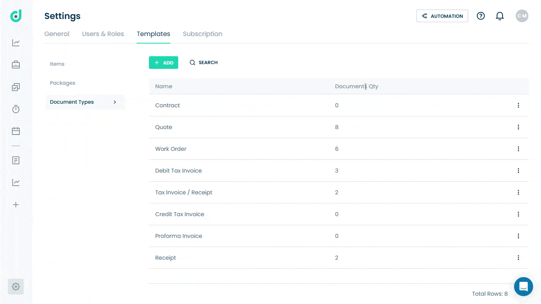Select the Work Order row name

click(171, 149)
